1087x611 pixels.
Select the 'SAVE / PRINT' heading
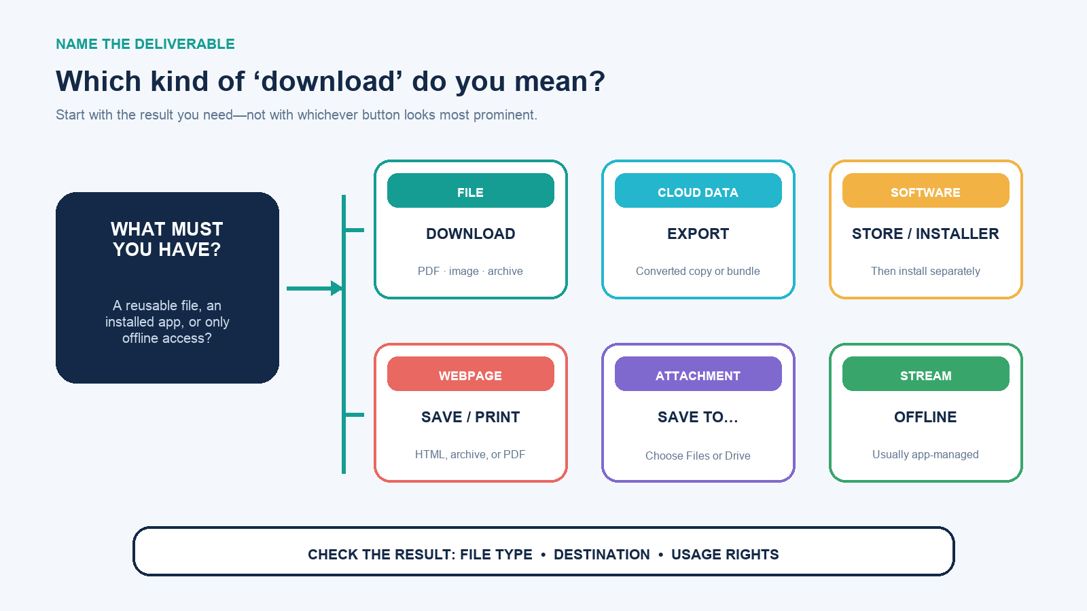(x=471, y=417)
